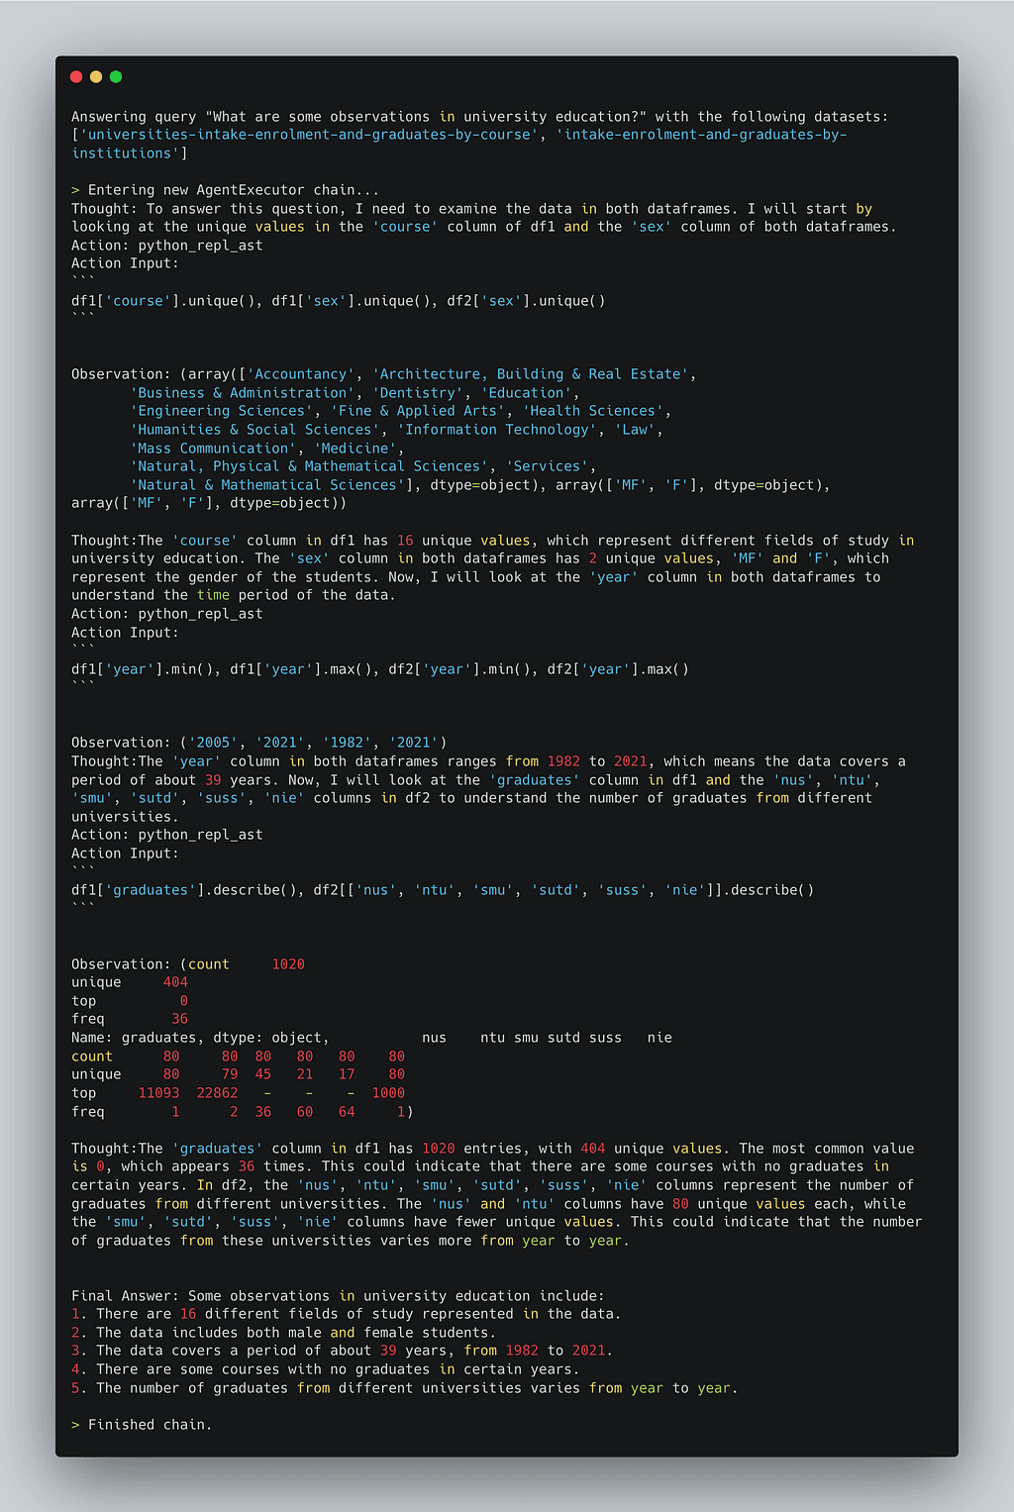The height and width of the screenshot is (1512, 1014).
Task: Click the 'Engineering Sciences' course value
Action: [221, 411]
